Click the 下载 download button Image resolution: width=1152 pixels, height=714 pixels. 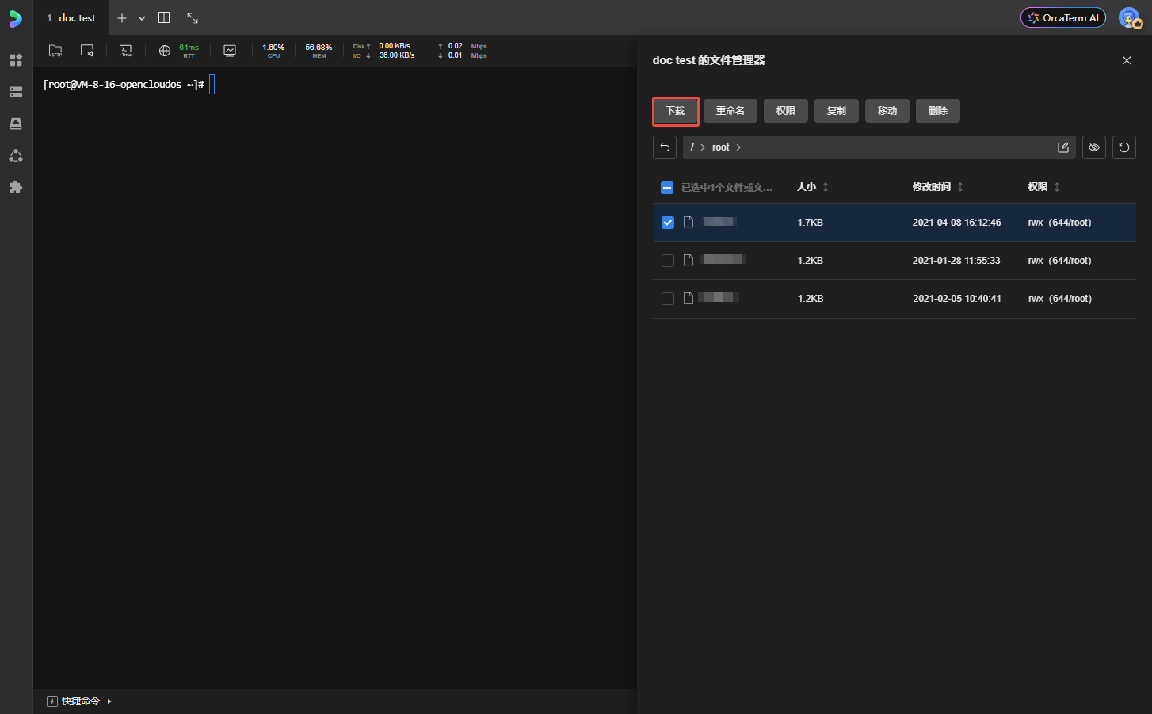[x=675, y=111]
